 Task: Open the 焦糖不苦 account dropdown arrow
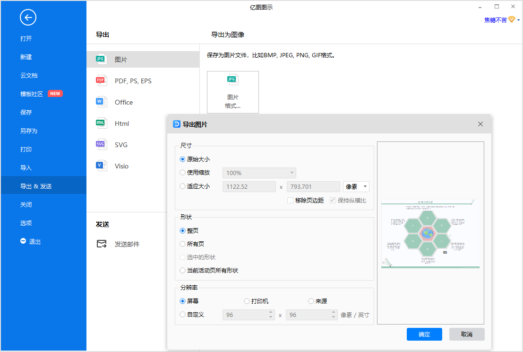pyautogui.click(x=518, y=20)
